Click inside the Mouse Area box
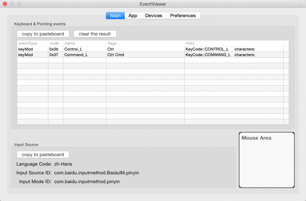306x201 pixels. click(267, 163)
